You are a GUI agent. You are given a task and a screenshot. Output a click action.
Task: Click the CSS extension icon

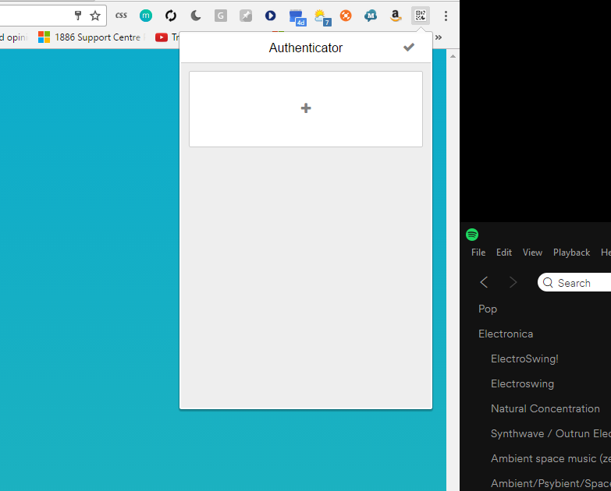point(121,16)
